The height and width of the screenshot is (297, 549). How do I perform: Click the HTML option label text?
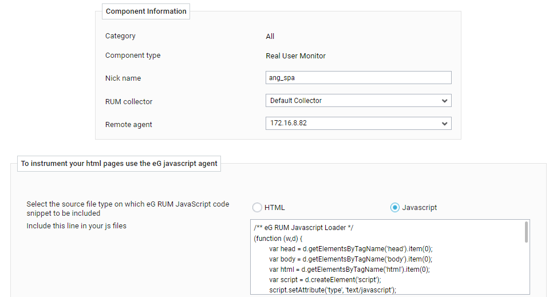click(275, 208)
